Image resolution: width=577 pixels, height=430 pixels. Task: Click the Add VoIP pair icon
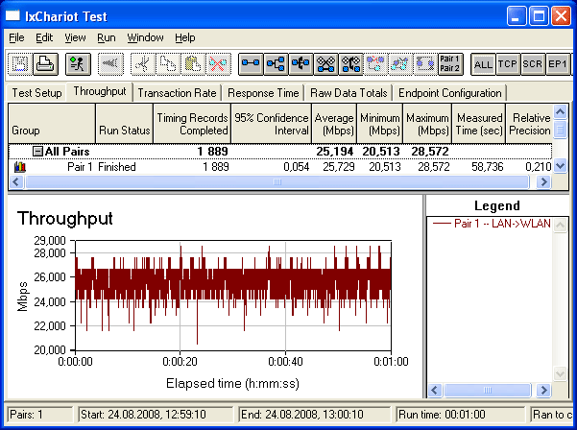coord(301,64)
